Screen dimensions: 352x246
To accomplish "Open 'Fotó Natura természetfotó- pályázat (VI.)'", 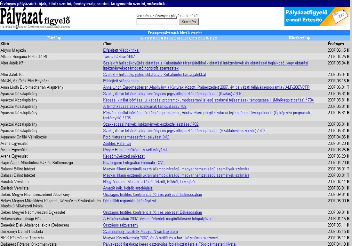I will [136, 137].
